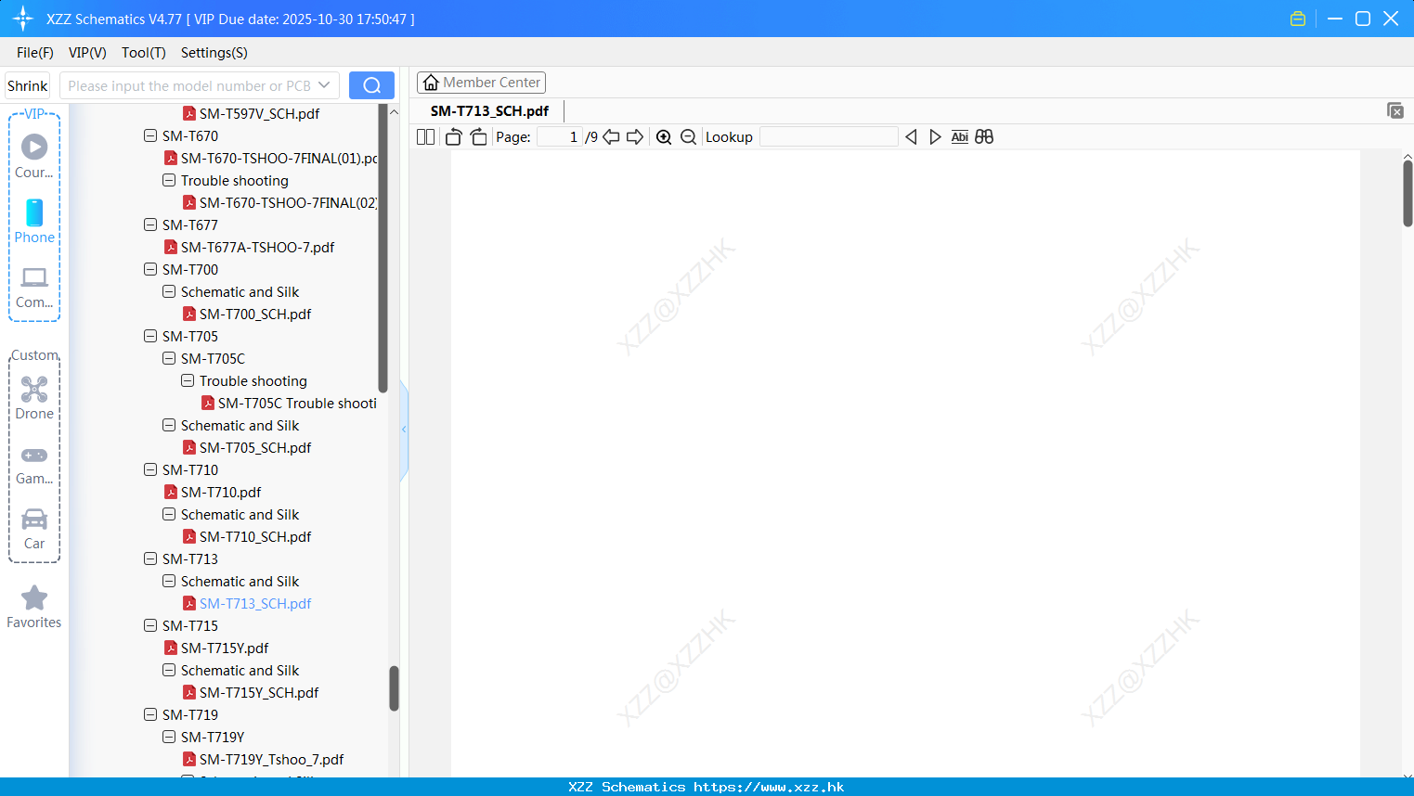Viewport: 1414px width, 796px height.
Task: Open SM-T719Y_Tshoo_7.pdf
Action: pos(271,759)
